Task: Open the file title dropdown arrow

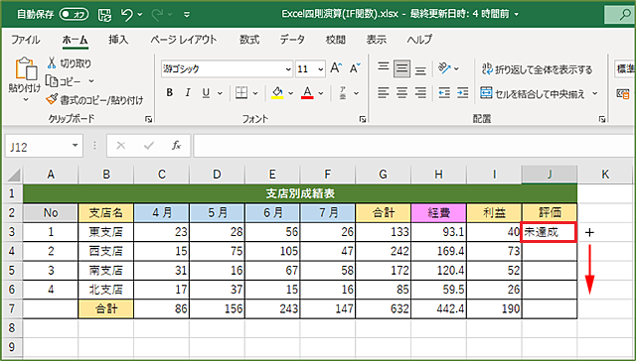Action: (517, 15)
